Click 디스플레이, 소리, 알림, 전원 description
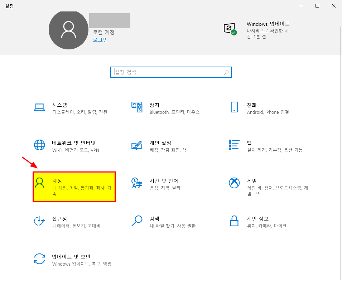This screenshot has height=286, width=342. [80, 112]
